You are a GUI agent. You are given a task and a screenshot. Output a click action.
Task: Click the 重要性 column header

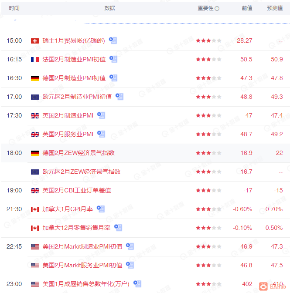click(x=205, y=8)
